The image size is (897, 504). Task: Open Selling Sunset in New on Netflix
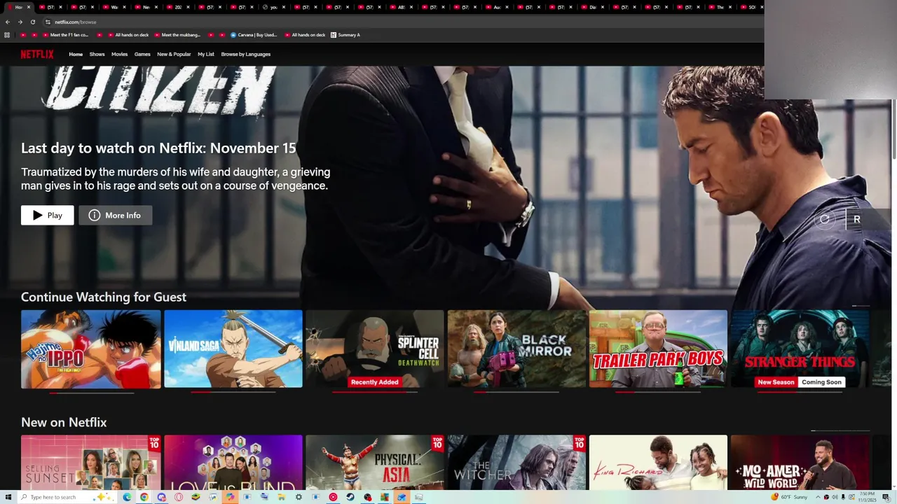[91, 463]
